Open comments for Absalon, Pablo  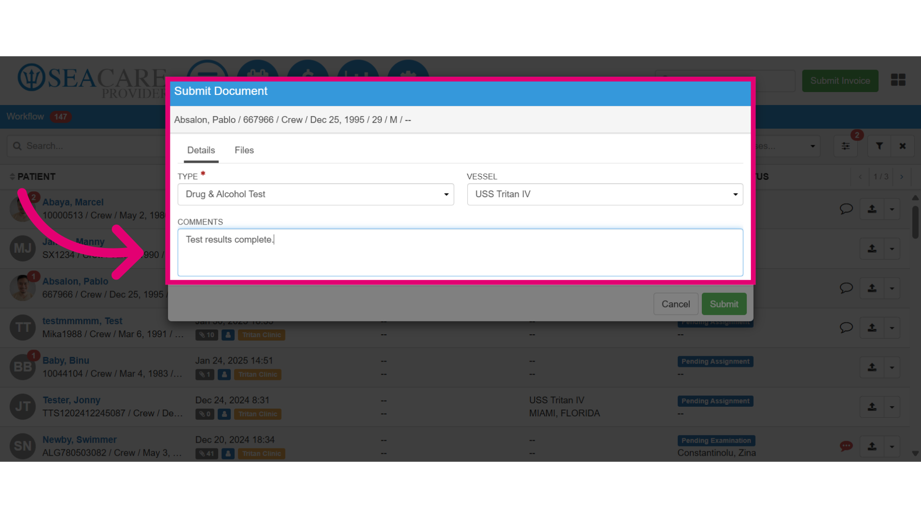[x=846, y=288]
